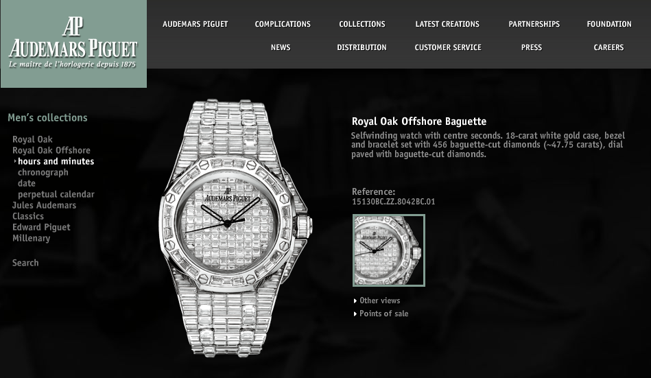Image resolution: width=651 pixels, height=378 pixels.
Task: Go to Latest Creations
Action: click(x=447, y=24)
